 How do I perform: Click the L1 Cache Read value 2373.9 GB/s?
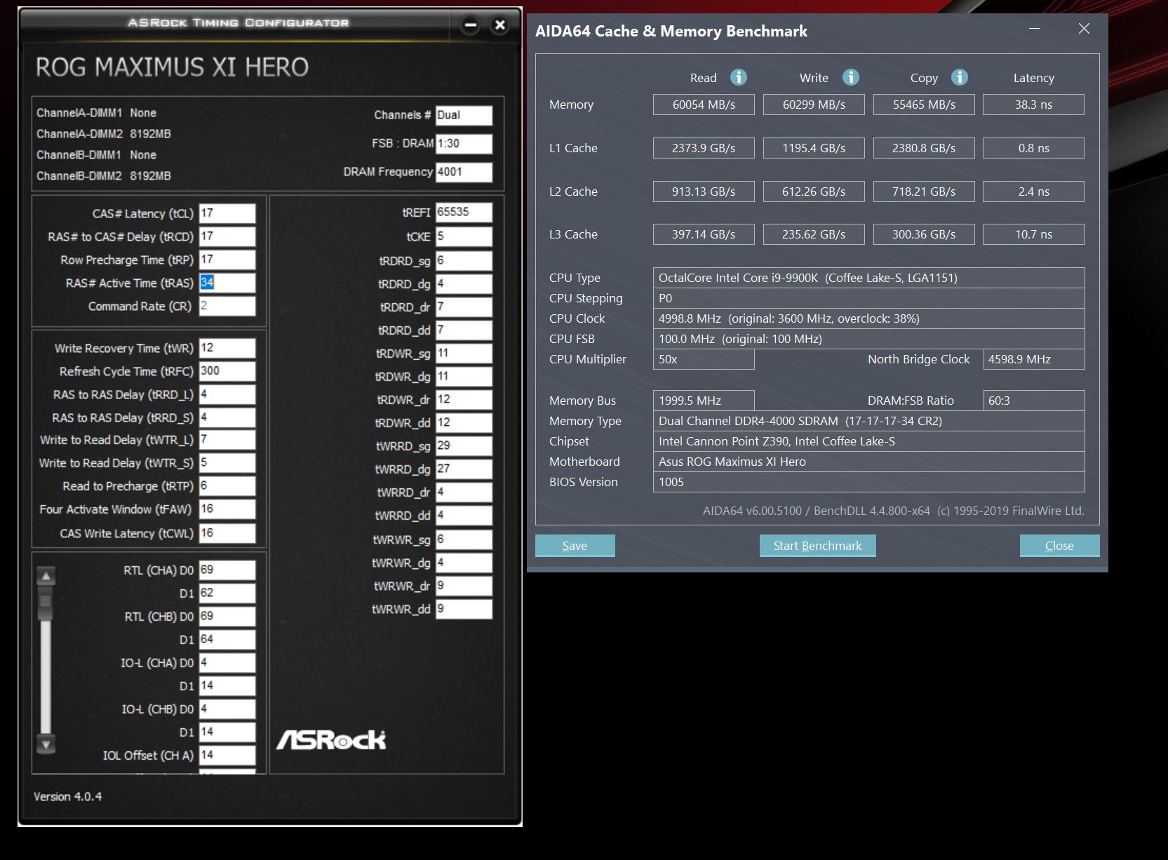click(x=704, y=148)
